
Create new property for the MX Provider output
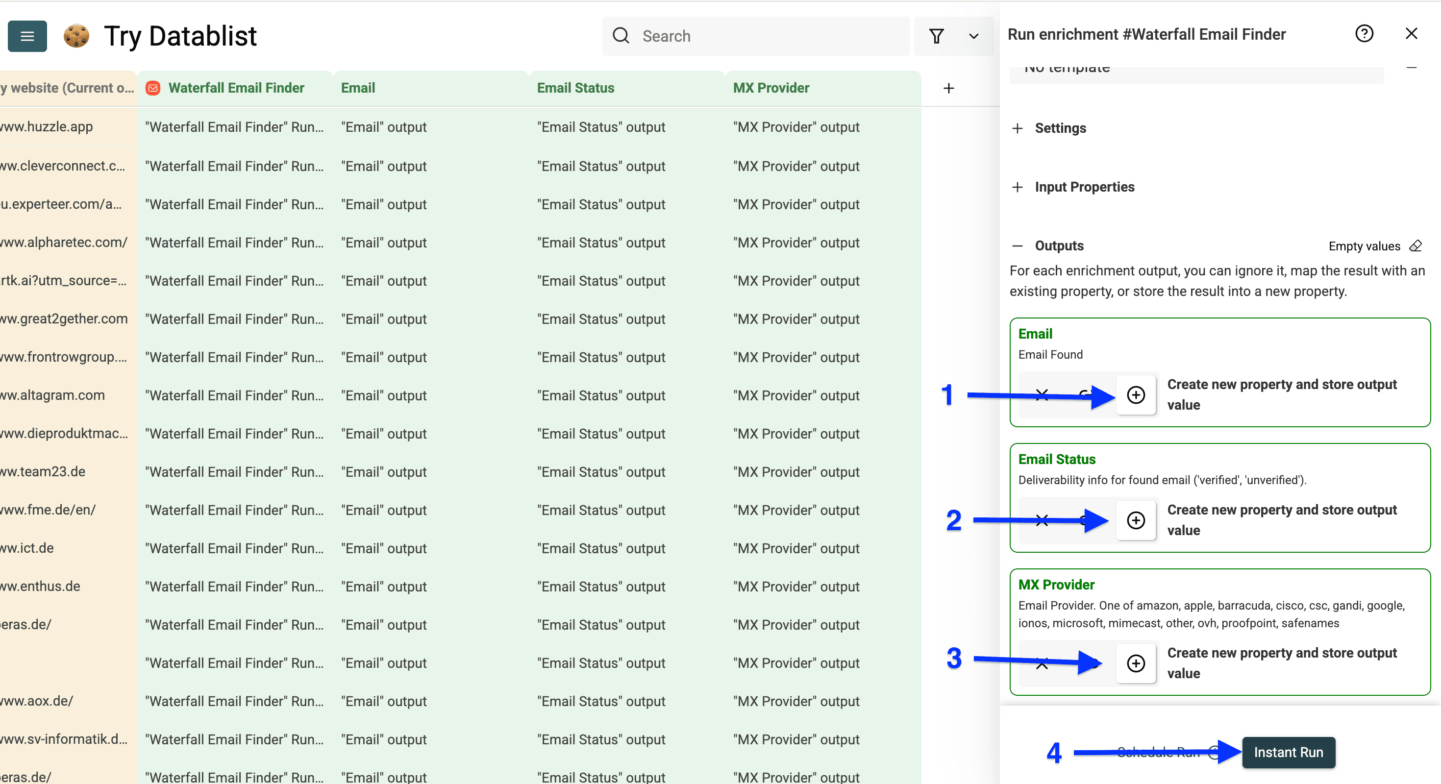pyautogui.click(x=1136, y=664)
